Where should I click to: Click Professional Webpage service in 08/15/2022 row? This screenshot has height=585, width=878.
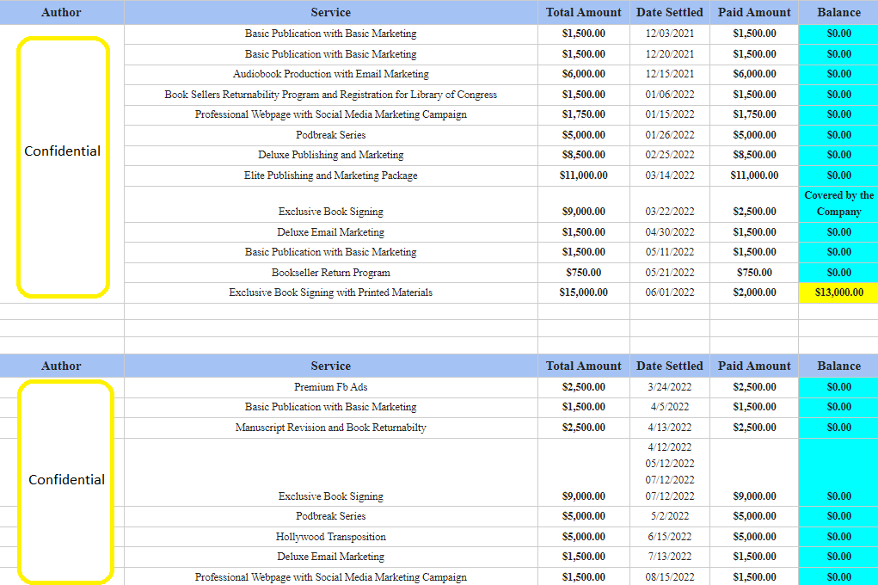click(331, 577)
